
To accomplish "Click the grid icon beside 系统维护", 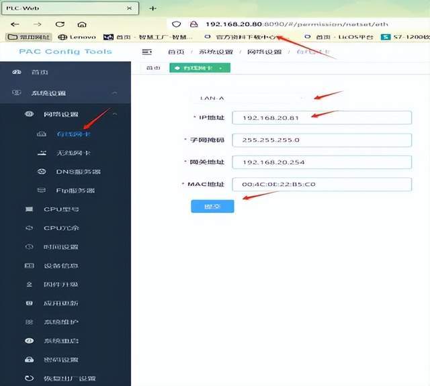I will tap(29, 322).
